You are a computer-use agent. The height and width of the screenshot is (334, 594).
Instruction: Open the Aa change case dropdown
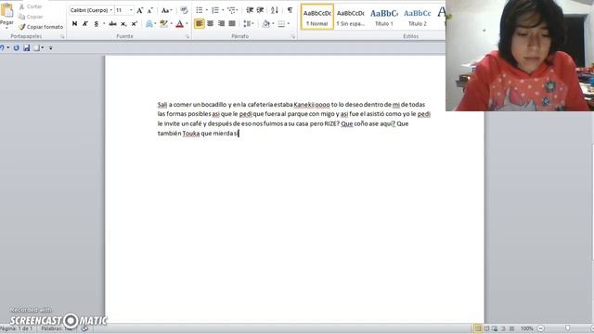[166, 10]
